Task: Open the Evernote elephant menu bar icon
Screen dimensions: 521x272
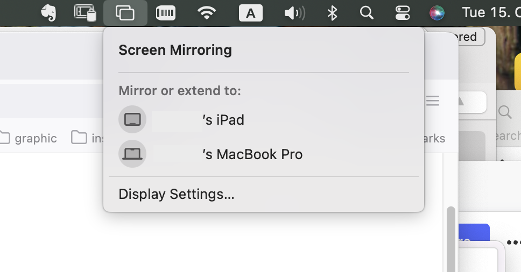Action: [48, 13]
